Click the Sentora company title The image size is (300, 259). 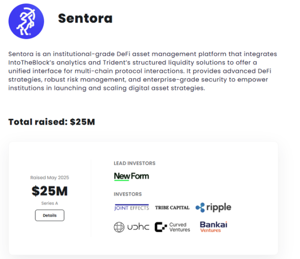85,18
